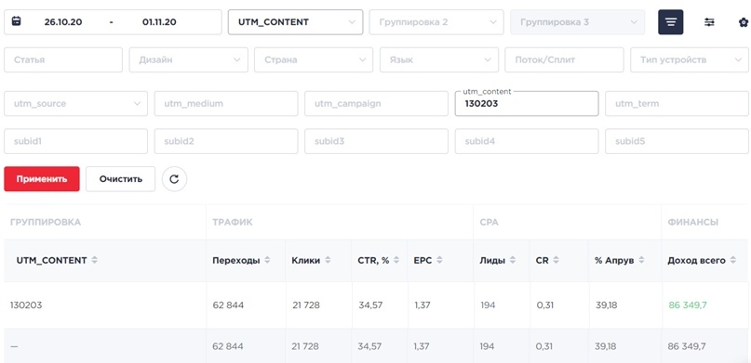Sort by CTR, % column arrows
751x363 pixels.
click(396, 260)
